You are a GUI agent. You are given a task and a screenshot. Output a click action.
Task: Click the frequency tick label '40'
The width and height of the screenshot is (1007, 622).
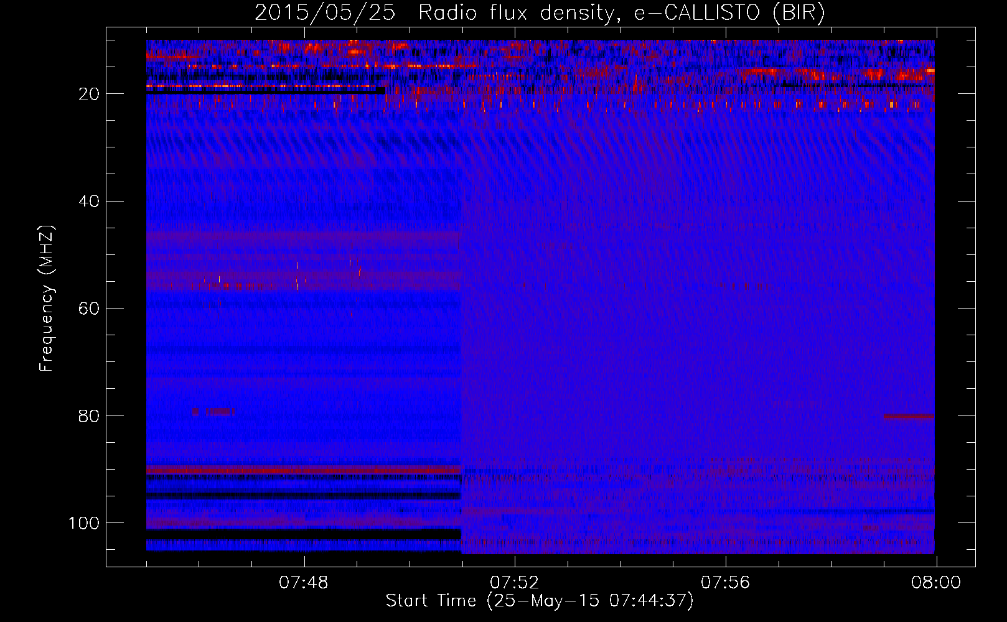90,202
